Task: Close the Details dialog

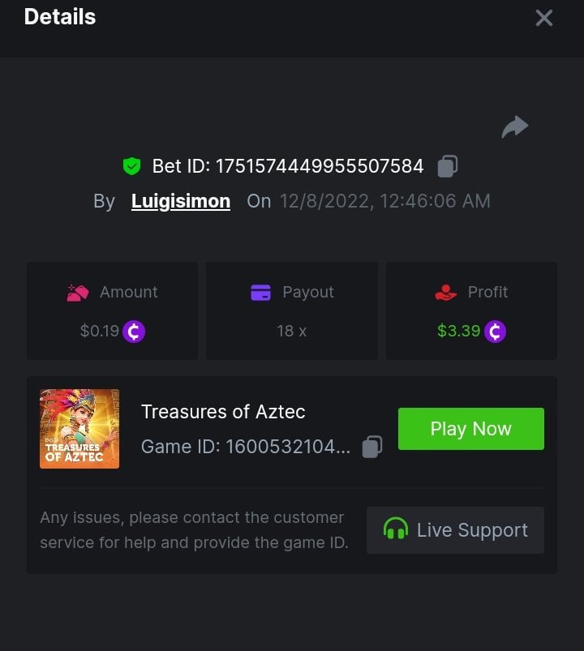Action: pyautogui.click(x=543, y=18)
